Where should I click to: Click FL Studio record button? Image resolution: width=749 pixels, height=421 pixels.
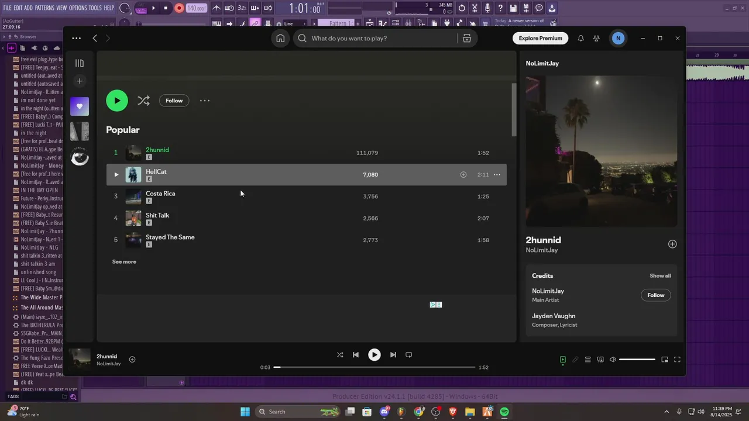click(x=180, y=8)
